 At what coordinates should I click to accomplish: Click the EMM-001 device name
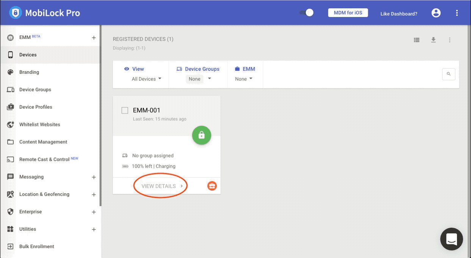click(147, 110)
